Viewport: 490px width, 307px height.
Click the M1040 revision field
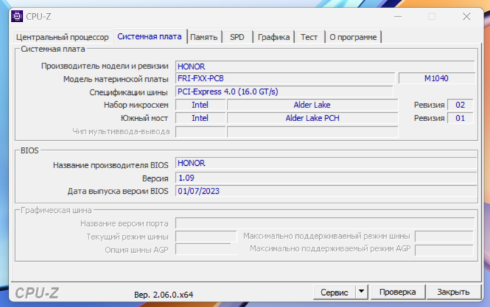tap(437, 78)
